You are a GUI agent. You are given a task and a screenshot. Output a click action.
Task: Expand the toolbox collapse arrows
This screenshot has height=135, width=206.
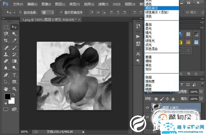click(3, 19)
